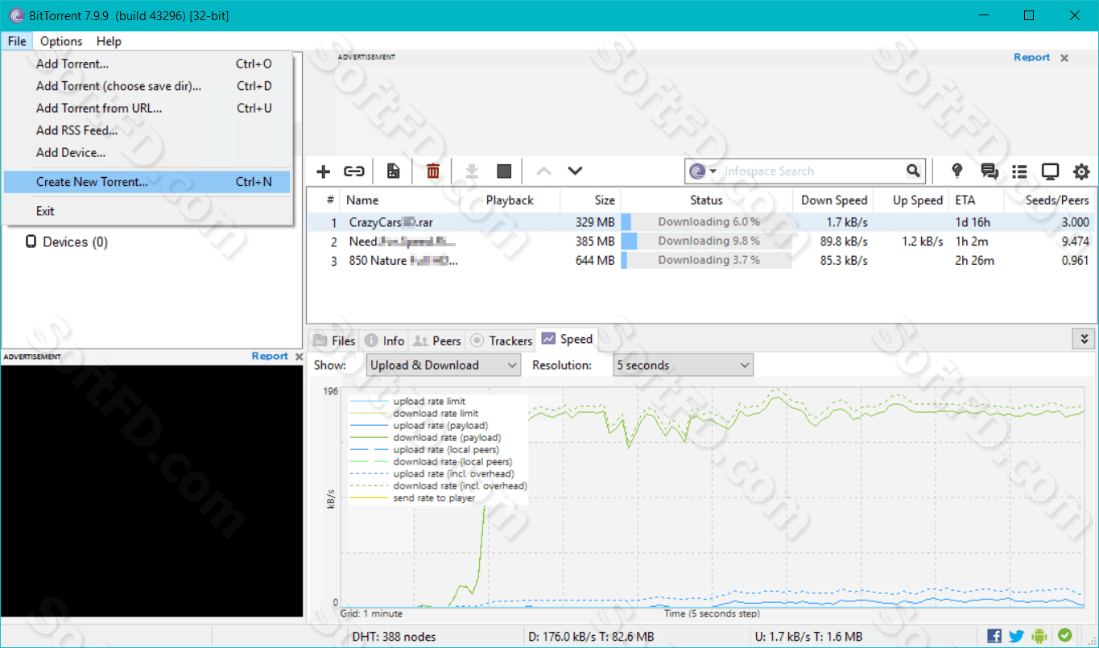1099x648 pixels.
Task: Collapse the detail pane with double-chevron button
Action: coord(1084,339)
